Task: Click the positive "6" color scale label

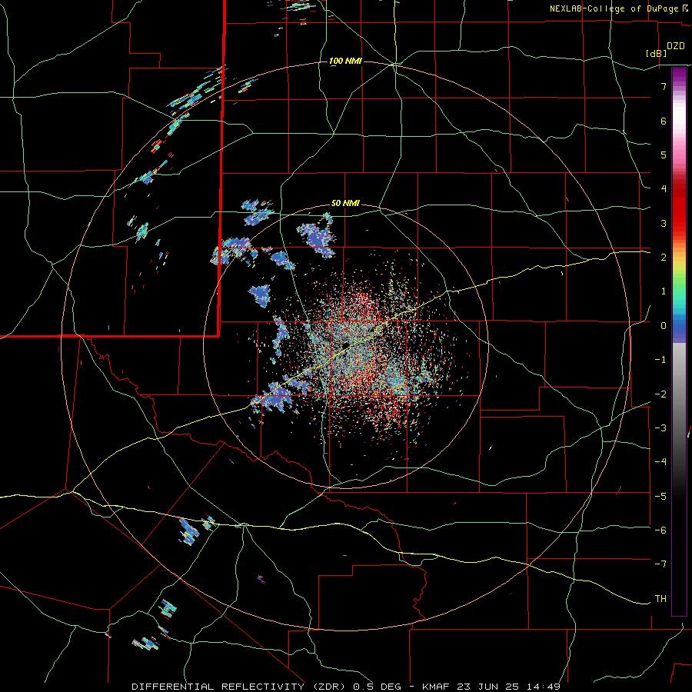Action: [664, 121]
